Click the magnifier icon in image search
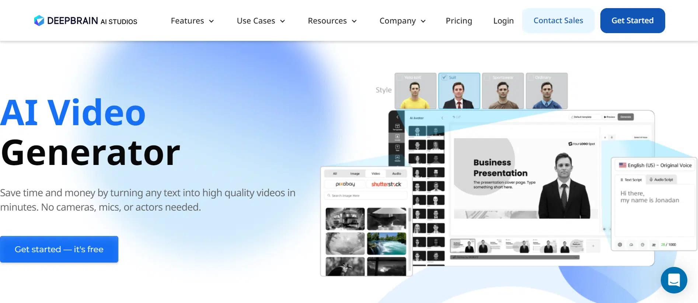 (329, 195)
